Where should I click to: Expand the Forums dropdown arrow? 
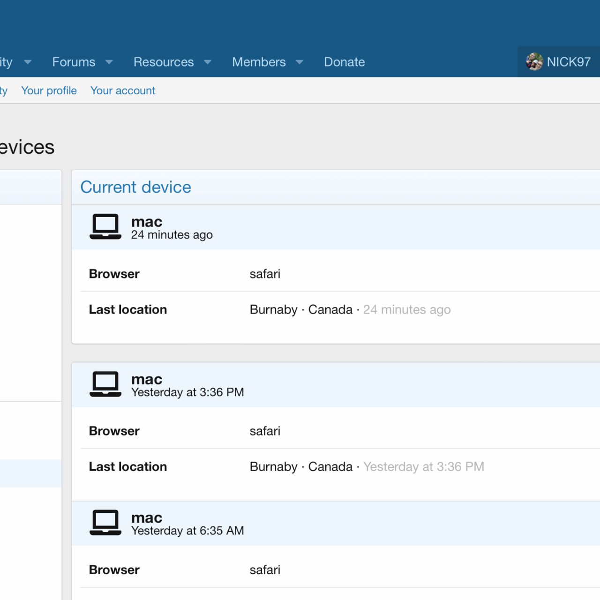(x=109, y=62)
